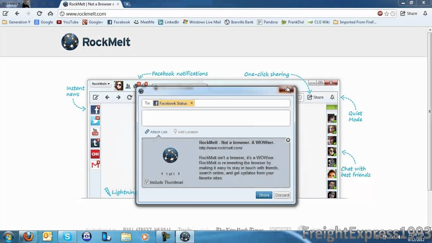
Task: Click the Discard button in dialog
Action: tap(282, 195)
